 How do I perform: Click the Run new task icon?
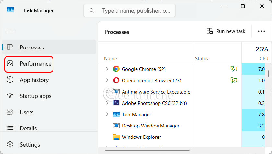coord(210,31)
